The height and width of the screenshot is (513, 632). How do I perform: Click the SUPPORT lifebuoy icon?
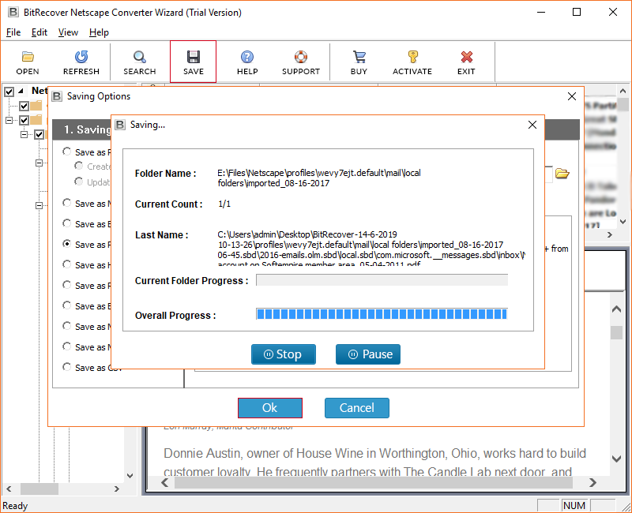click(301, 57)
